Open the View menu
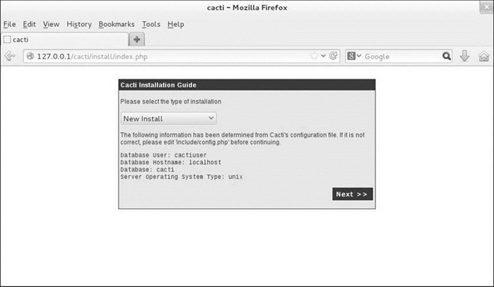Image resolution: width=494 pixels, height=287 pixels. coord(51,24)
